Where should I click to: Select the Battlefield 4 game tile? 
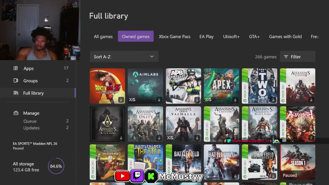pyautogui.click(x=221, y=162)
